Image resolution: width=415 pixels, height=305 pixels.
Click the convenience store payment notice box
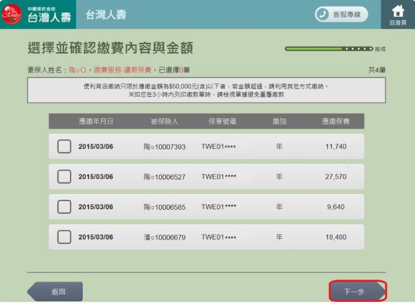pos(206,90)
